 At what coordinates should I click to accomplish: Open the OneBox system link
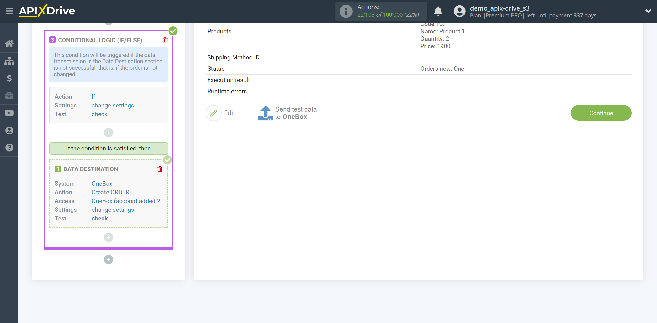(x=102, y=184)
